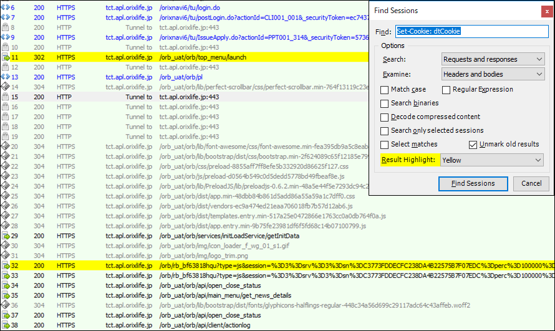Uncheck Unmark old results option
This screenshot has width=555, height=331.
pyautogui.click(x=473, y=144)
